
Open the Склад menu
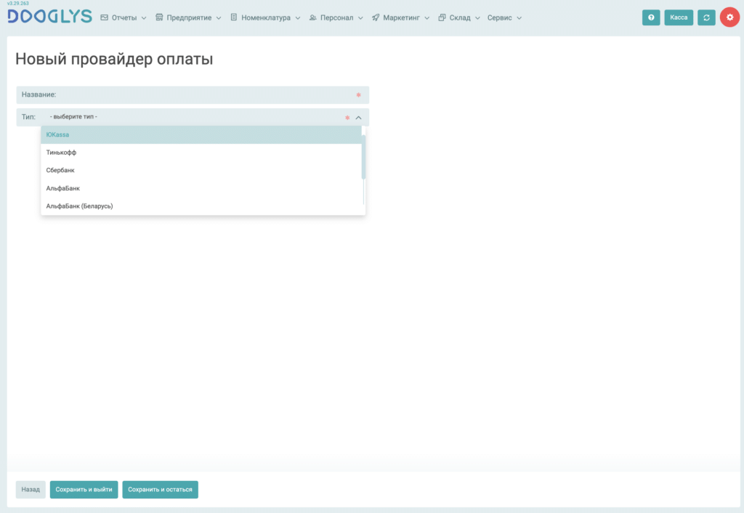(x=459, y=17)
